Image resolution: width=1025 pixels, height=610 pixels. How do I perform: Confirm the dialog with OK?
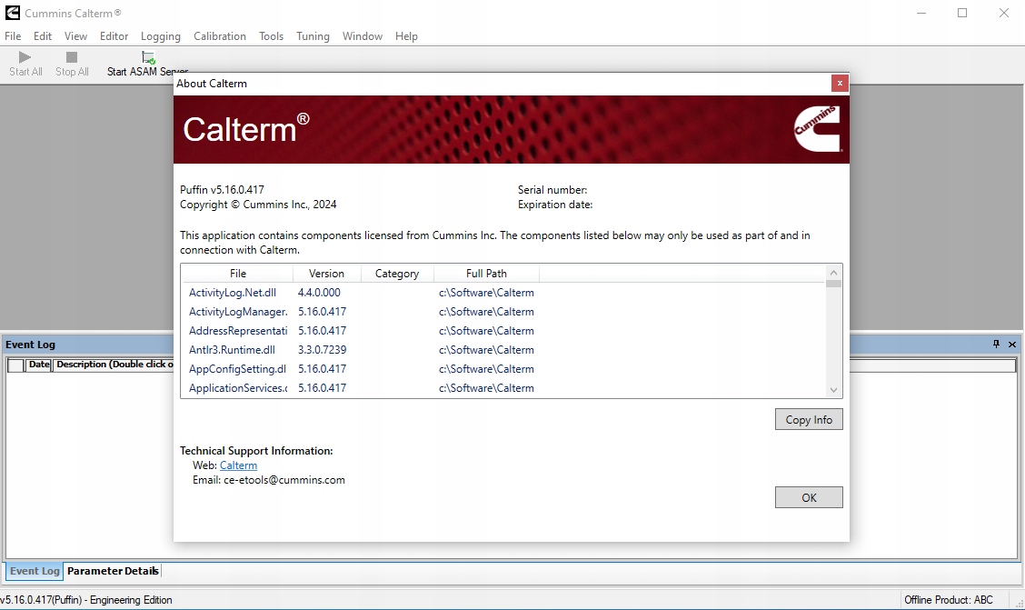pos(809,497)
